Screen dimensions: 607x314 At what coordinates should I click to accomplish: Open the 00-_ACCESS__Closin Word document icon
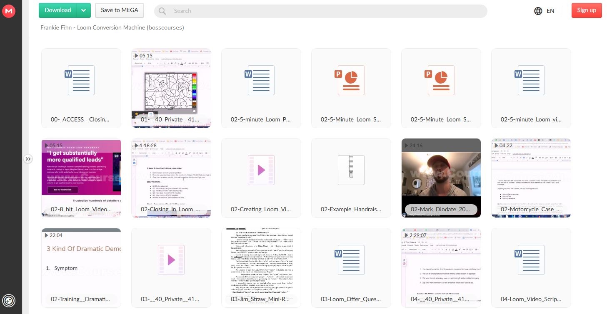[81, 80]
